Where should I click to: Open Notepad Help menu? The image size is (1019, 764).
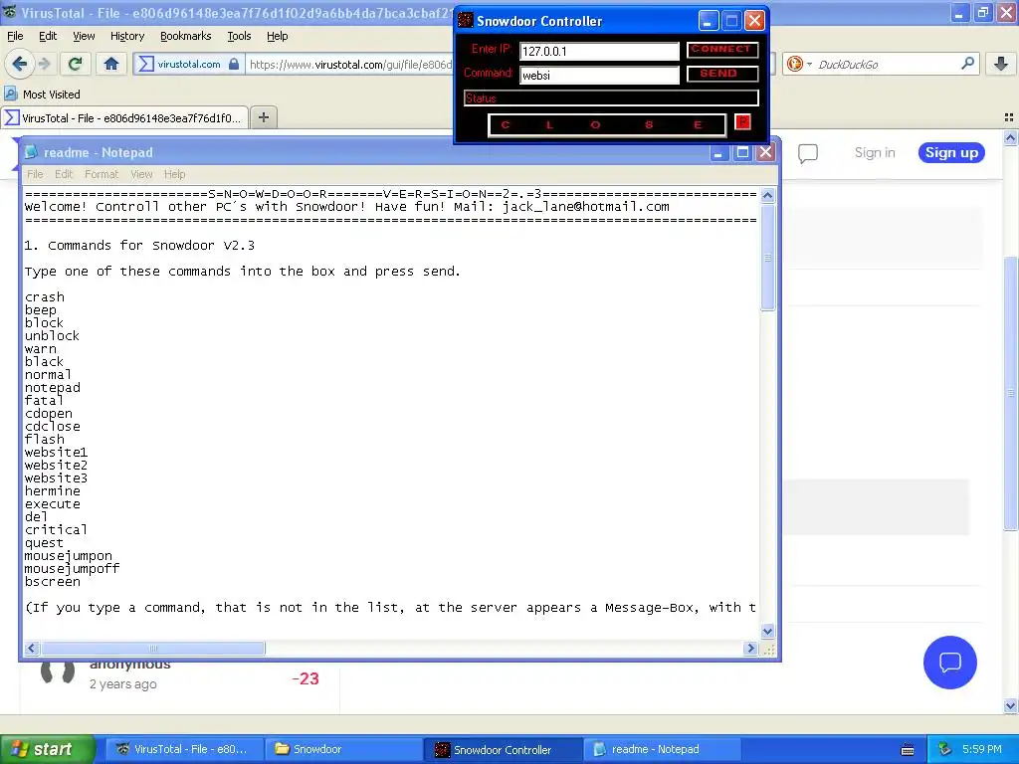174,174
